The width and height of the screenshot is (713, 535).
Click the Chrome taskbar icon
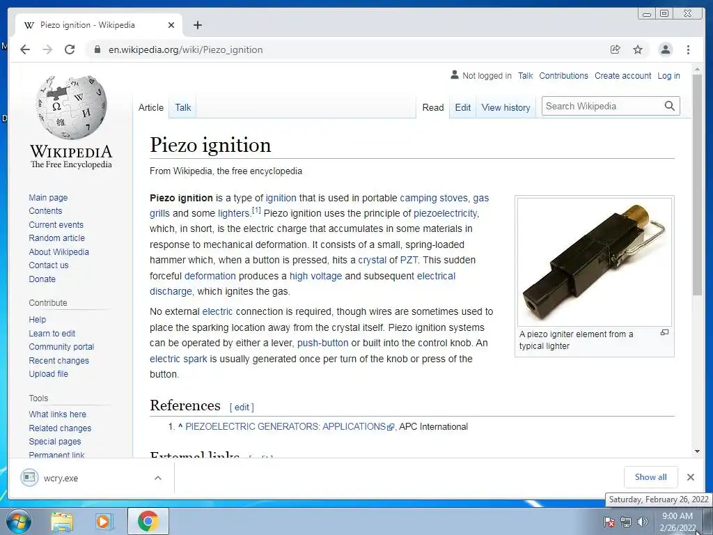pos(148,521)
